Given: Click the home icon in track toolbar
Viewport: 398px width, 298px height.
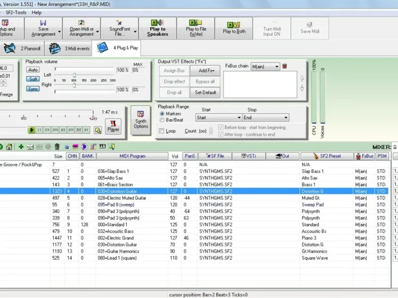Looking at the screenshot, I should pos(9,147).
